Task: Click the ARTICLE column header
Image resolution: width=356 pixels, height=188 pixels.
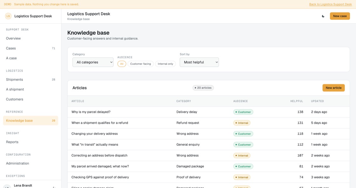Action: (x=78, y=101)
